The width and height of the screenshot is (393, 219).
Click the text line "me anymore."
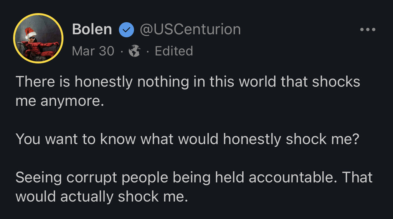[x=60, y=101]
